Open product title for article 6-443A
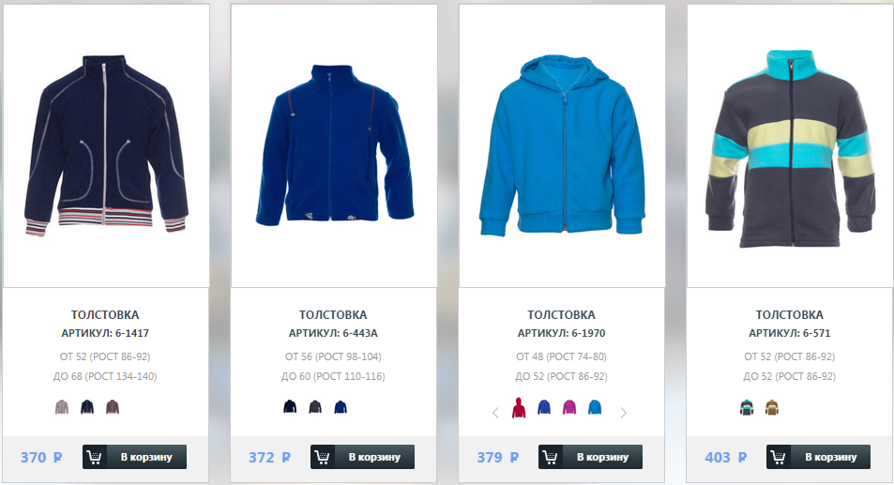 (x=333, y=314)
